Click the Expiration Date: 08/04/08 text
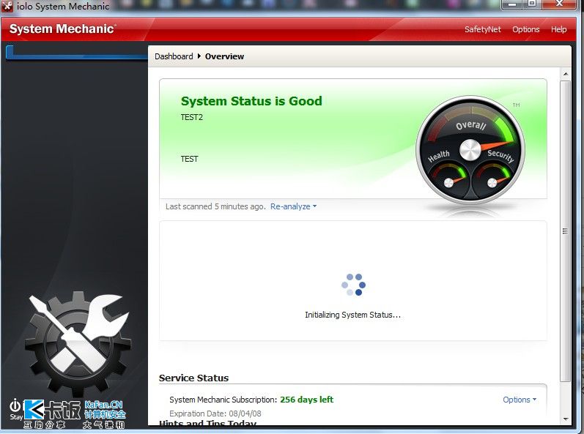Image resolution: width=584 pixels, height=434 pixels. [215, 414]
